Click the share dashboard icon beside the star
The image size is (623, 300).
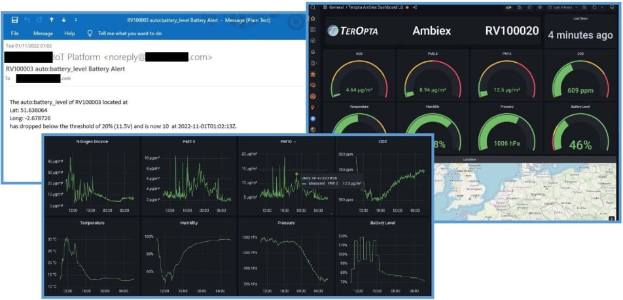pyautogui.click(x=415, y=8)
